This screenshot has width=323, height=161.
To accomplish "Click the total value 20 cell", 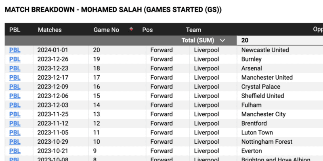I will (x=245, y=40).
